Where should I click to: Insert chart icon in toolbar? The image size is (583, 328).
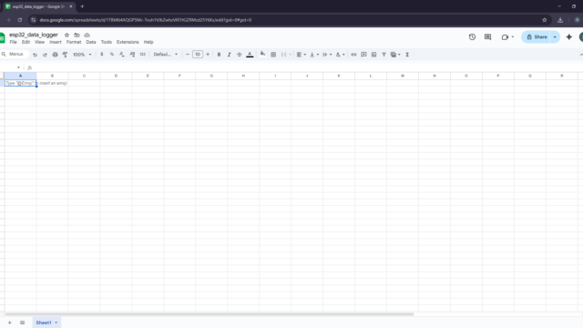click(373, 55)
